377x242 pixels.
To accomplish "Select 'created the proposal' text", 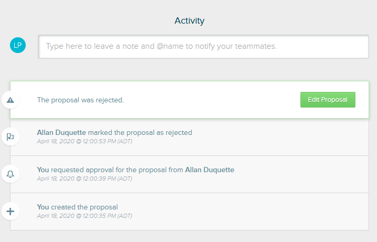I will tap(85, 207).
